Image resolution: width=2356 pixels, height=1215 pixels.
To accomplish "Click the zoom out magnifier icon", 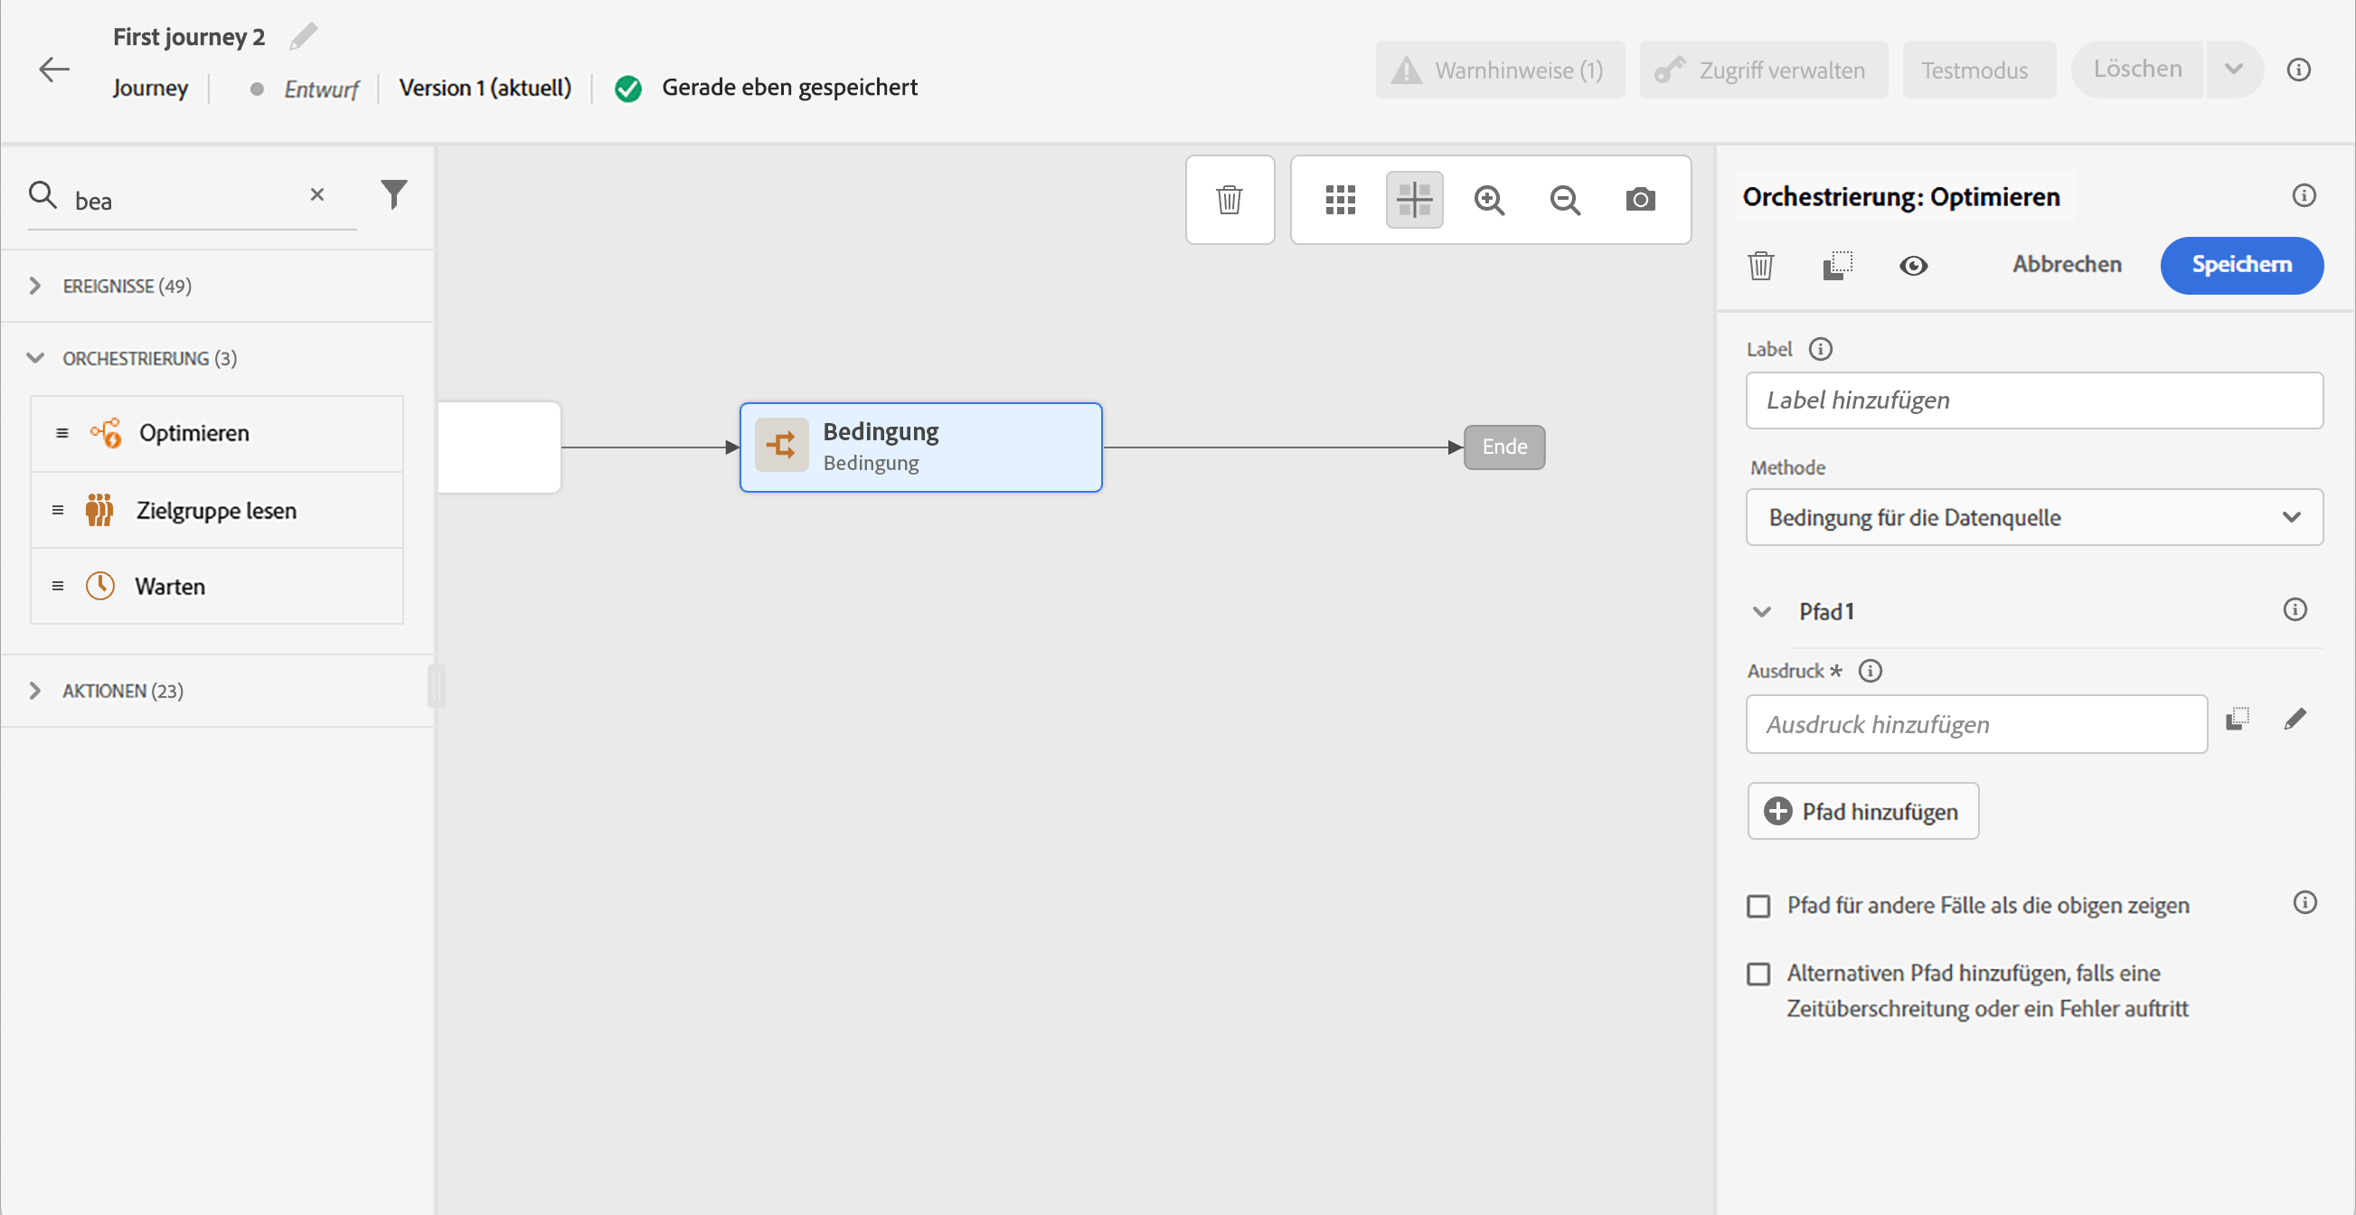I will tap(1564, 199).
